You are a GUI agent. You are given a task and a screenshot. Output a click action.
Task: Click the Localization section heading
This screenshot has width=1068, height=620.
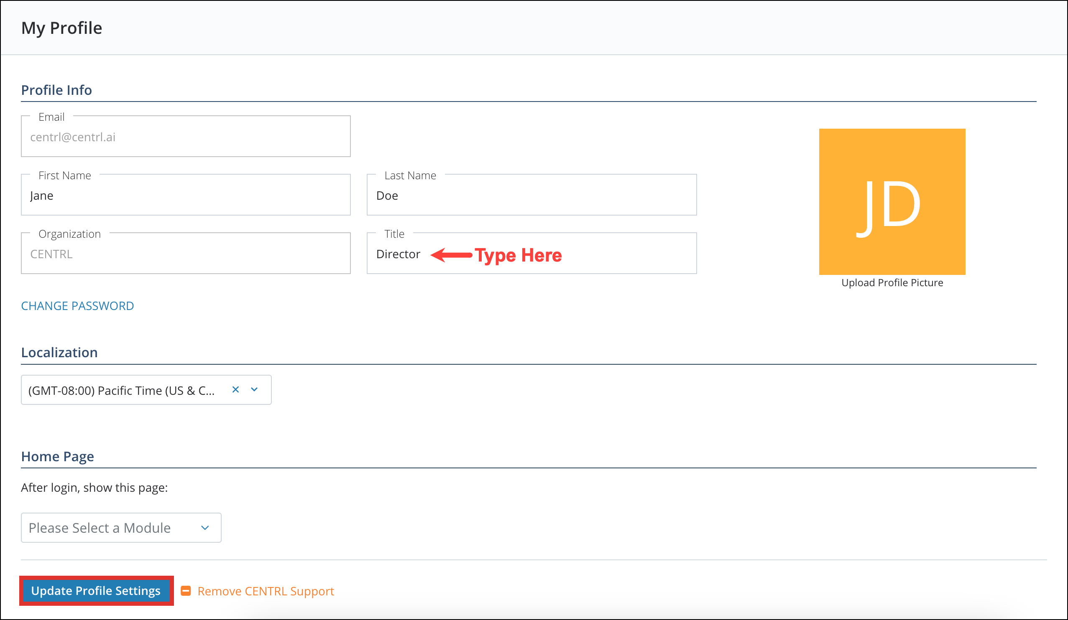pyautogui.click(x=59, y=352)
